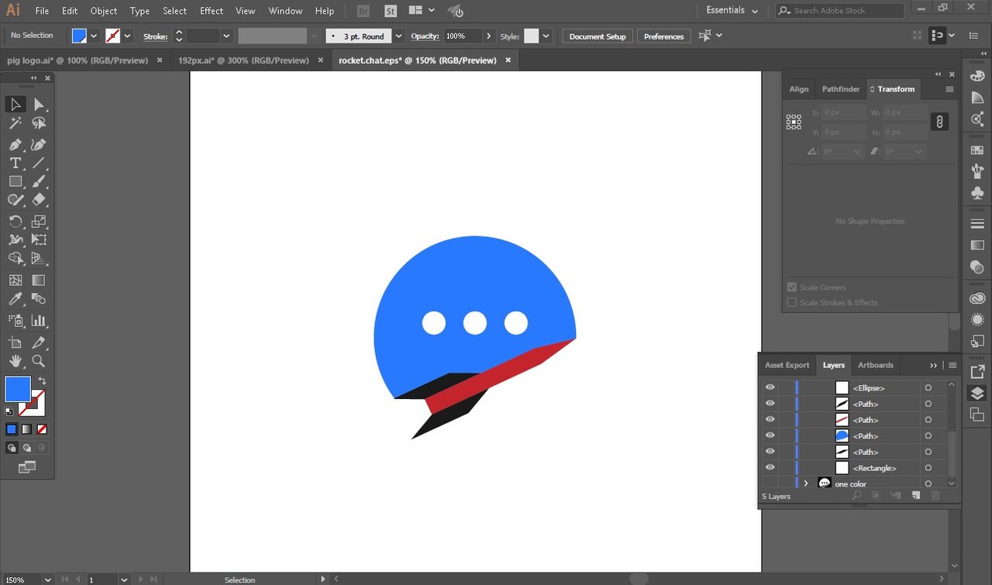This screenshot has width=992, height=585.
Task: Delete selection with Layers trash icon
Action: [x=935, y=495]
